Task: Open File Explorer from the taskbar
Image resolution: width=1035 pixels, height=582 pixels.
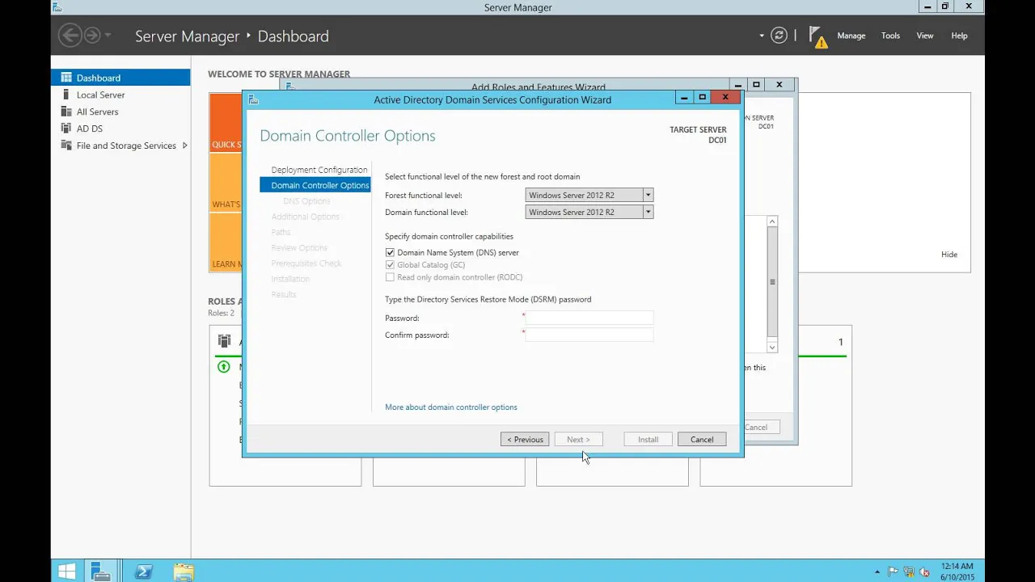Action: [x=184, y=571]
